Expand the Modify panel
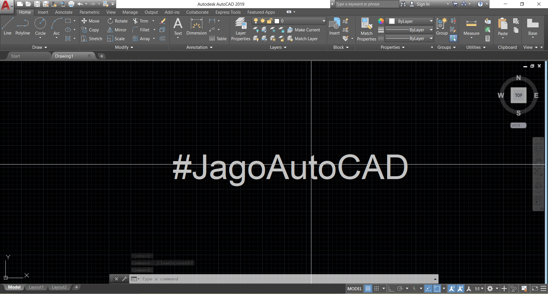 click(124, 47)
